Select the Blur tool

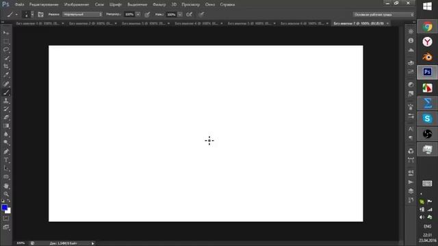pyautogui.click(x=6, y=134)
